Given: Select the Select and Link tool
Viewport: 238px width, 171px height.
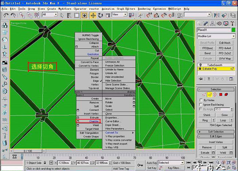Looking at the screenshot, I should point(22,15).
